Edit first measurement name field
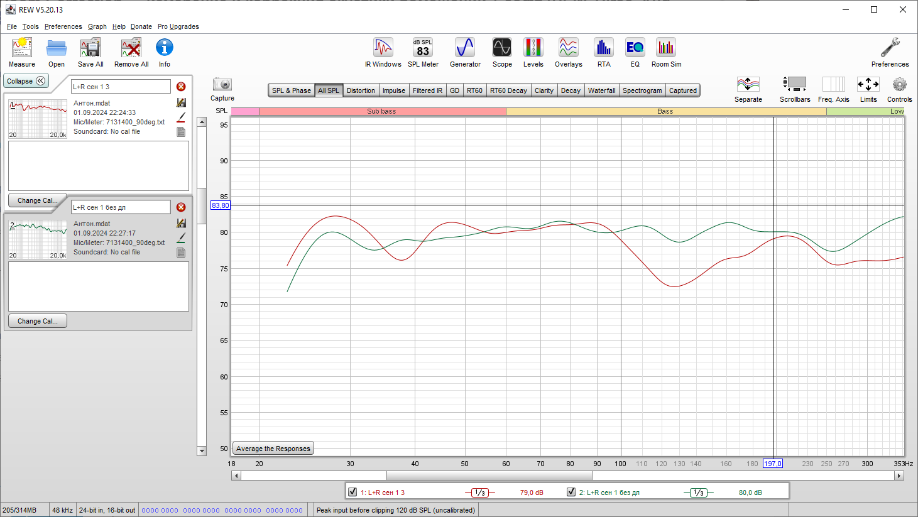The width and height of the screenshot is (918, 517). [x=120, y=87]
